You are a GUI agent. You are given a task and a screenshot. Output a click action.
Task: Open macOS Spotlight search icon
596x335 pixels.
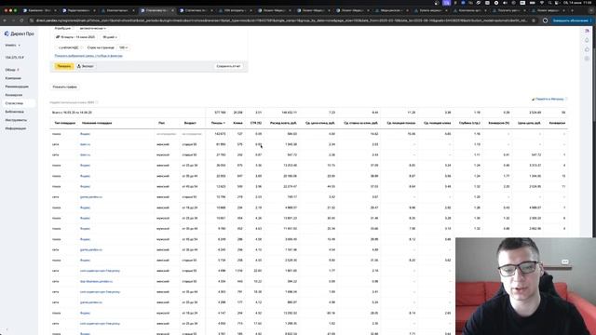pos(549,3)
